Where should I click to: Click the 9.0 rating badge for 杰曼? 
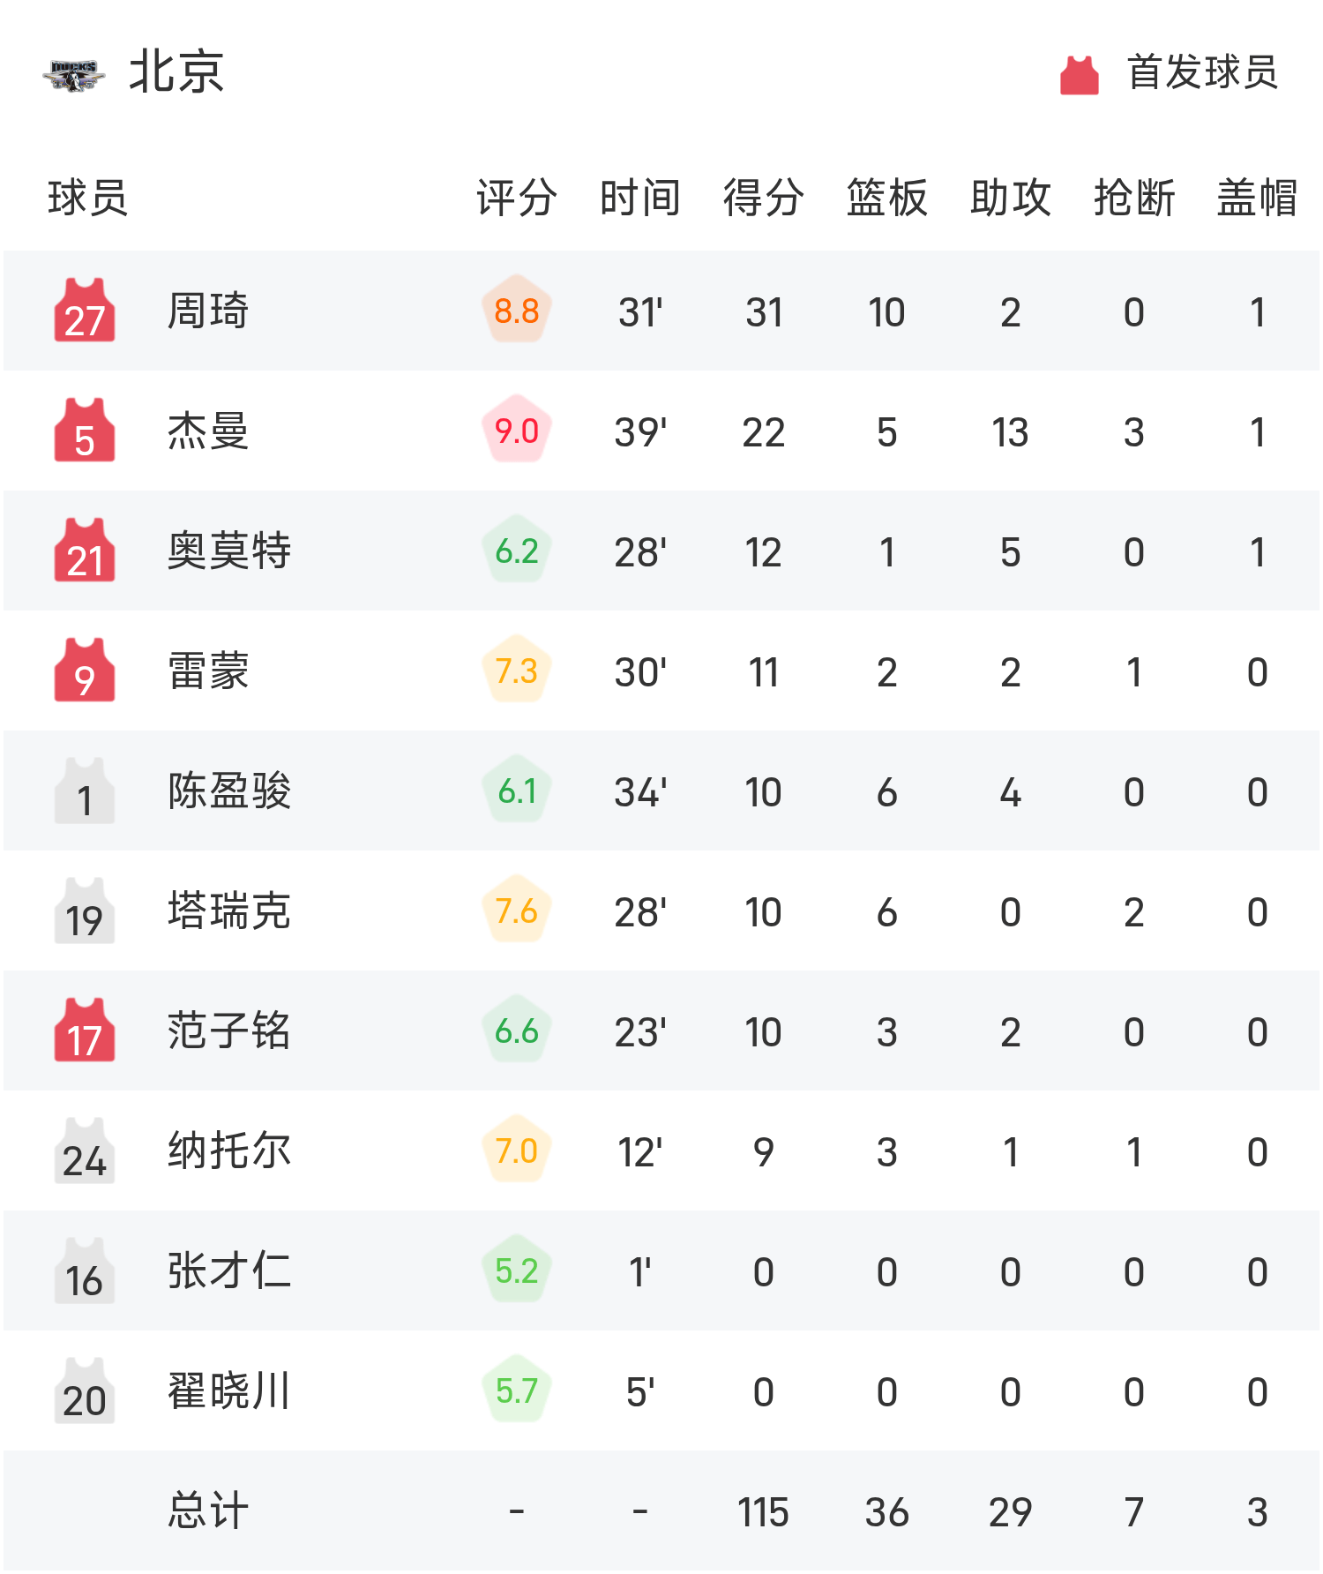pos(517,431)
